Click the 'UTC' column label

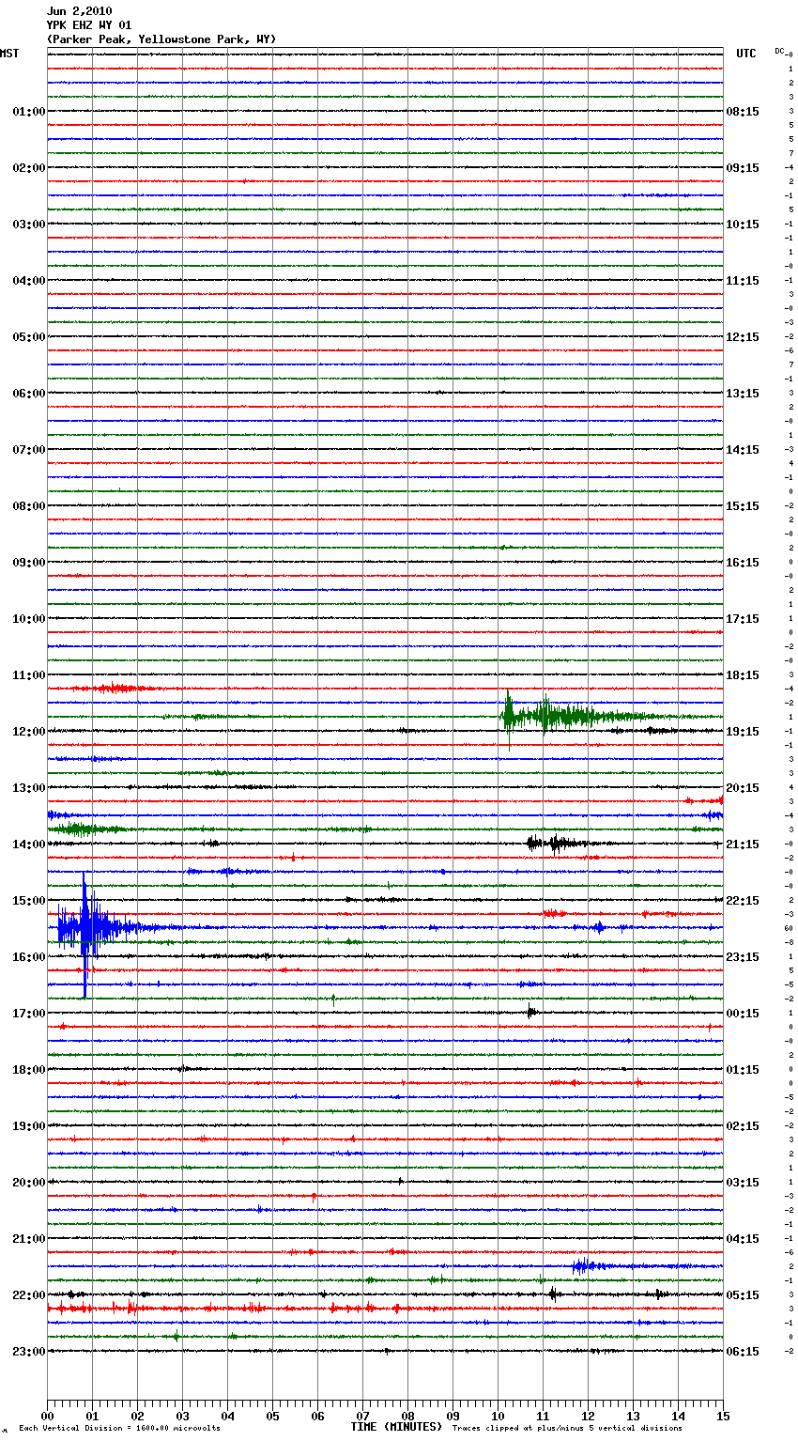coord(746,54)
